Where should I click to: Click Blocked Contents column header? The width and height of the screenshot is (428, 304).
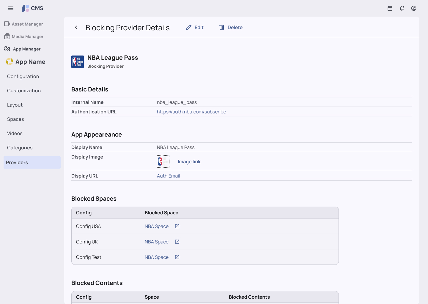(249, 297)
